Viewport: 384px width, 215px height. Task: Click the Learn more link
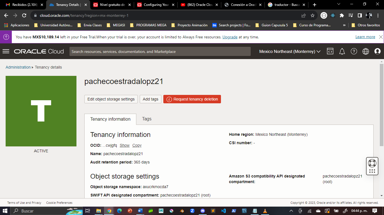365,37
